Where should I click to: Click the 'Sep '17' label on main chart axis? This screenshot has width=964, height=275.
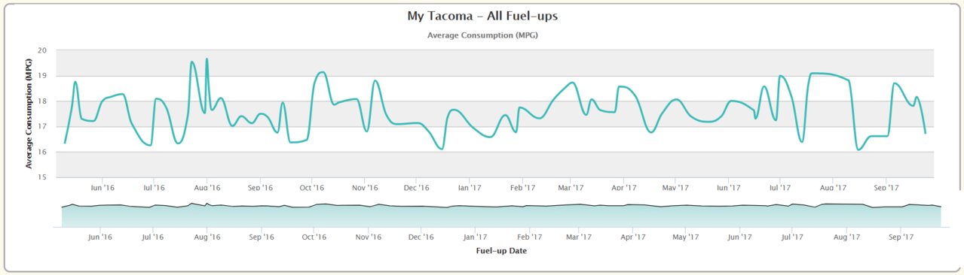coord(886,188)
